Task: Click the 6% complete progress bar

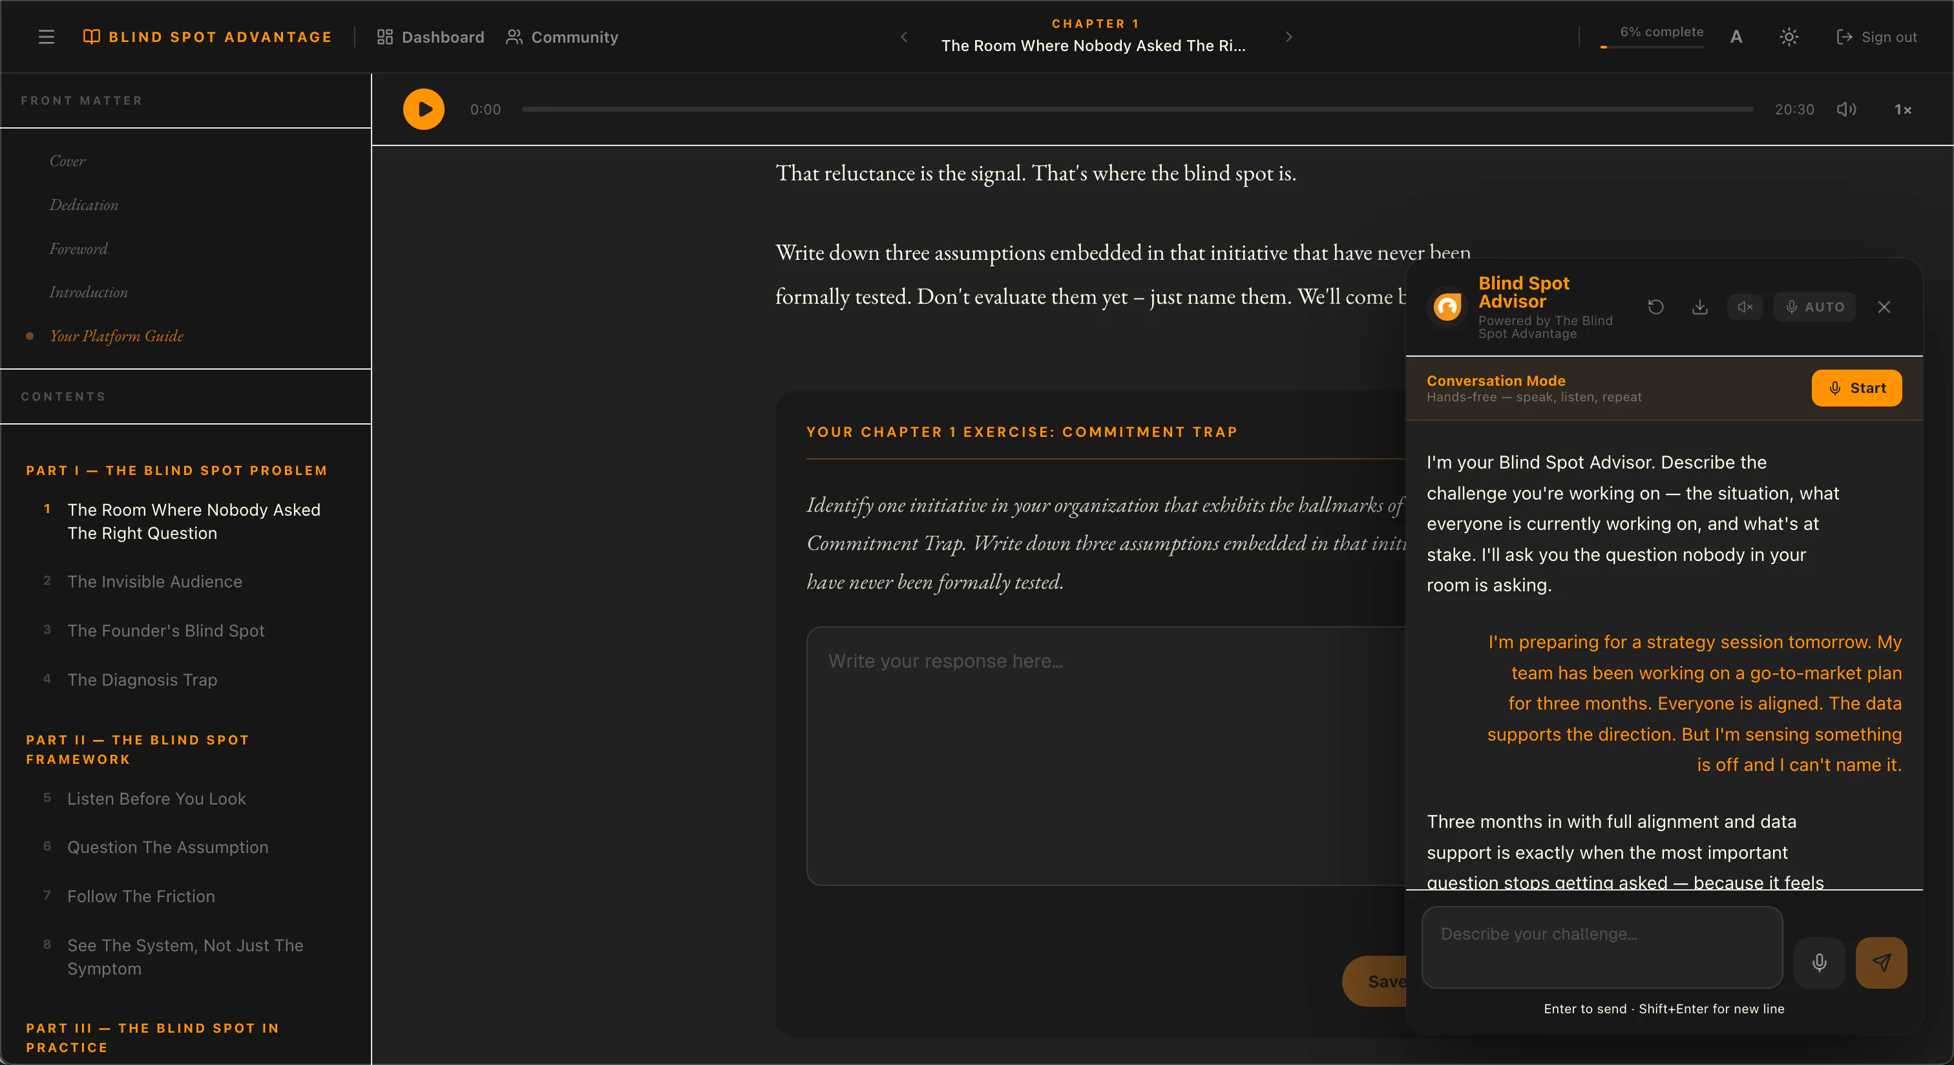Action: (x=1652, y=47)
